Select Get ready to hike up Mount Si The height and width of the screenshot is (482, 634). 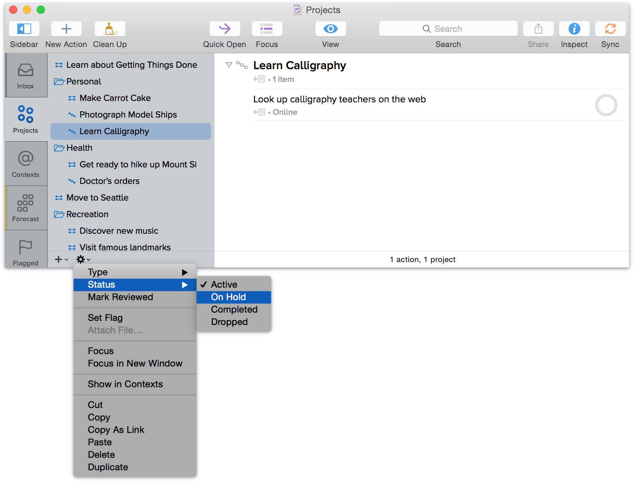(x=131, y=165)
